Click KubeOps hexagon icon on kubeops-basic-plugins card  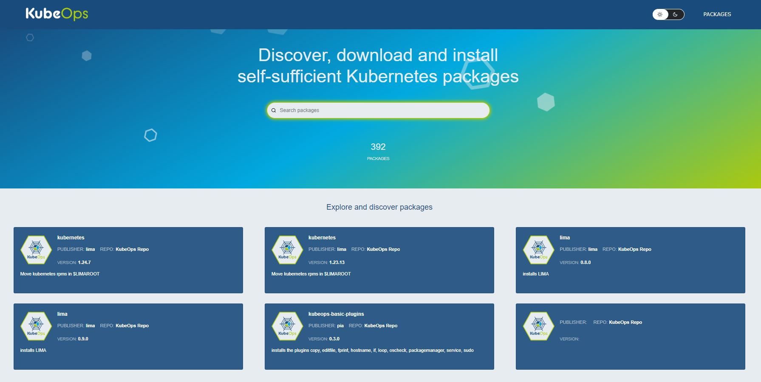coord(287,326)
